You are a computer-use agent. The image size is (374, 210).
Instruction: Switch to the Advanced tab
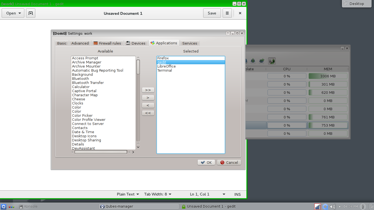[x=80, y=43]
